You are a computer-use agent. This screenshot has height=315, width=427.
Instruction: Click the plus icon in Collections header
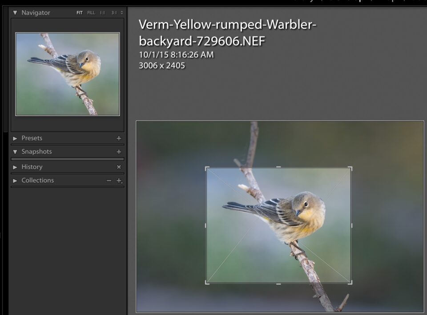coord(119,181)
